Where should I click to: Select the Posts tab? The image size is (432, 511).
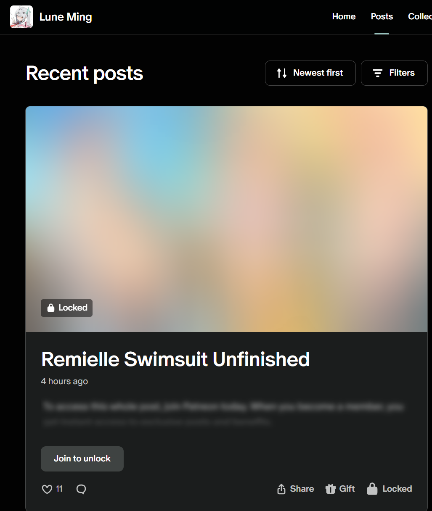pyautogui.click(x=382, y=17)
